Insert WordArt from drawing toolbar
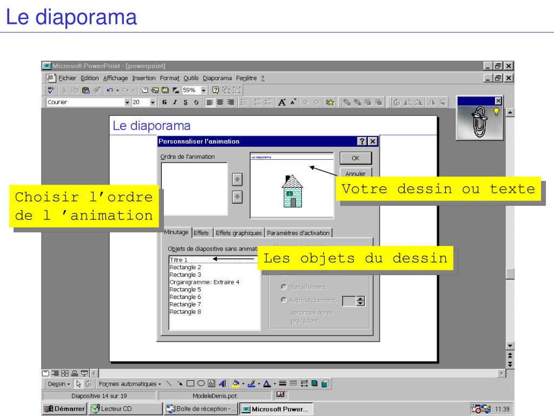The height and width of the screenshot is (416, 554). pos(222,383)
